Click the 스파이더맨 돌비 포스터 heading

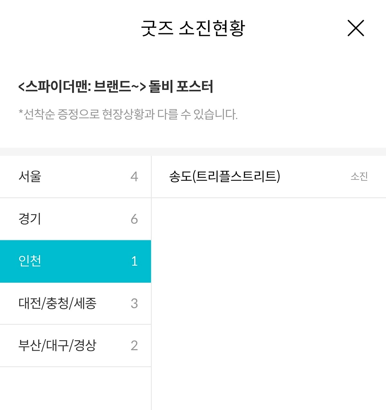click(x=116, y=87)
